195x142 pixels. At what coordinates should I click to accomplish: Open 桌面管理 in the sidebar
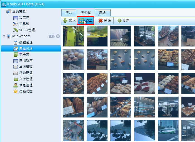(26, 67)
